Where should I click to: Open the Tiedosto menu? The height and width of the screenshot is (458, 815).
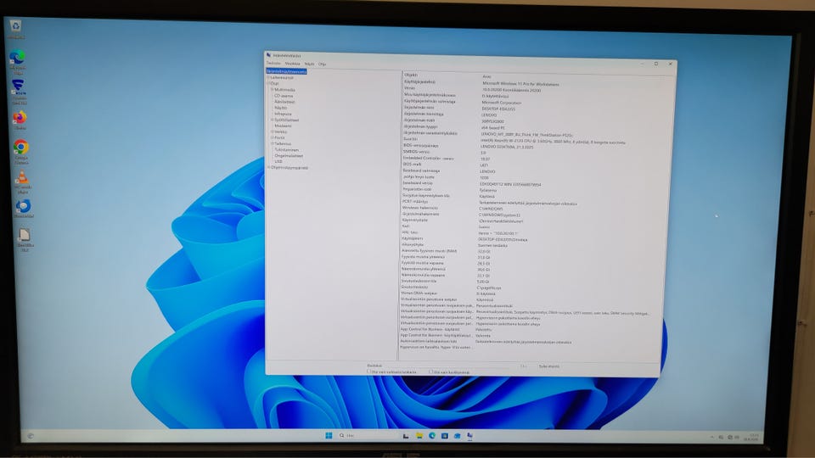(273, 64)
